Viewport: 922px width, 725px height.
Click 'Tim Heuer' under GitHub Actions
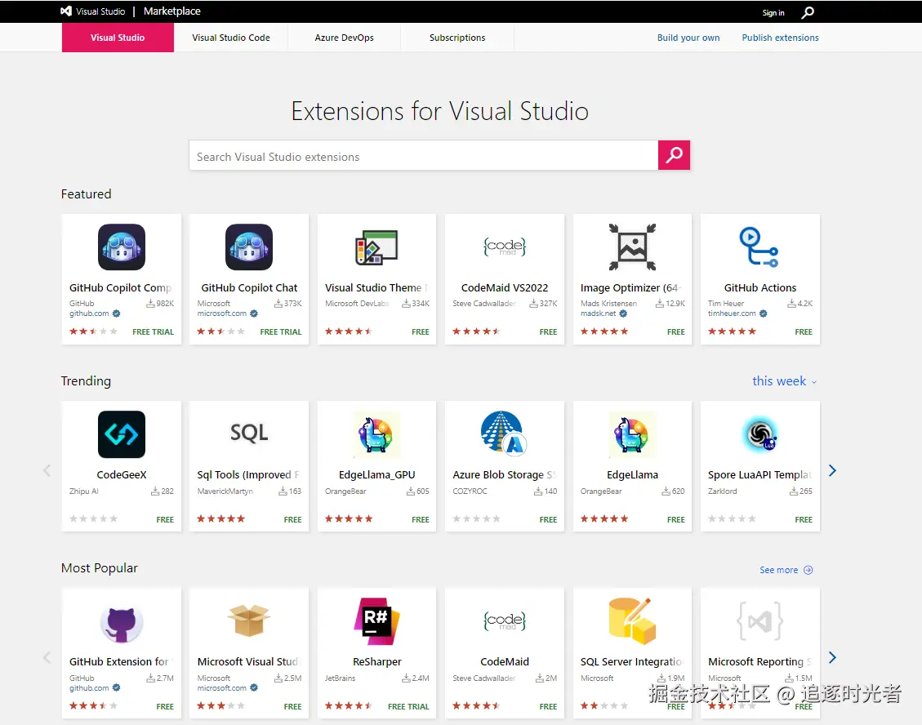click(x=726, y=304)
